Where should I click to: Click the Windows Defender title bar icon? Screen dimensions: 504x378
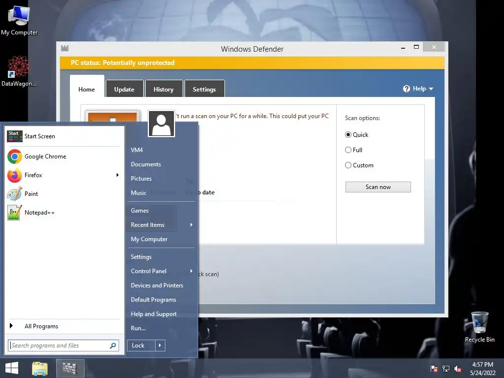click(65, 49)
